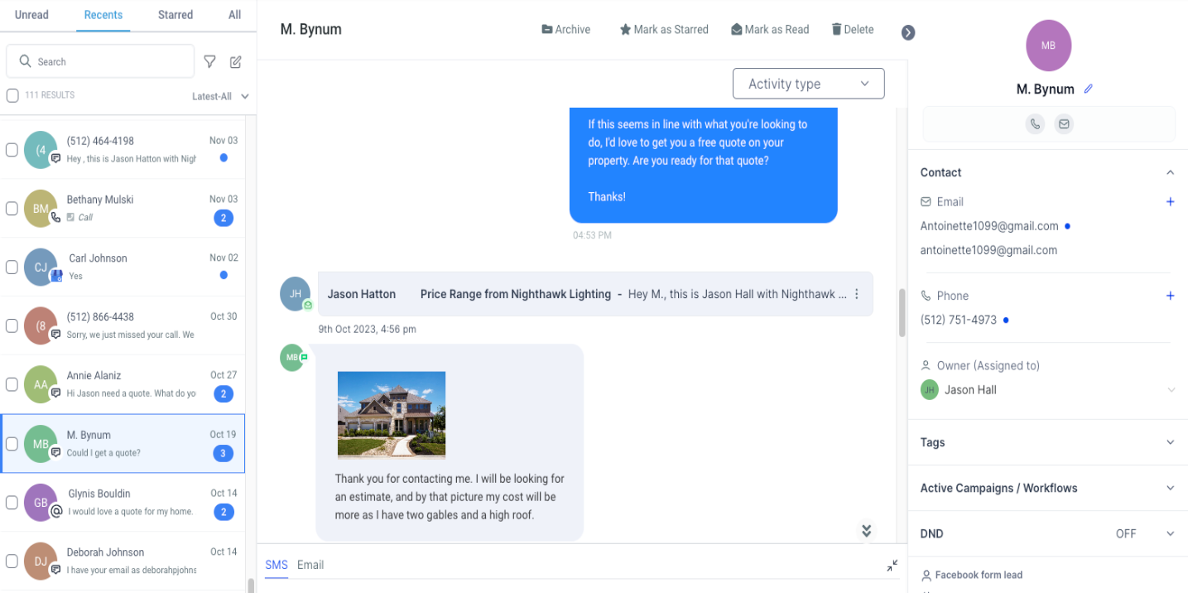
Task: Switch to the Unread tab
Action: pyautogui.click(x=31, y=15)
